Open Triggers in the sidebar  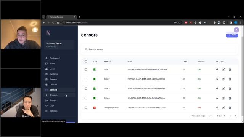pos(59,95)
